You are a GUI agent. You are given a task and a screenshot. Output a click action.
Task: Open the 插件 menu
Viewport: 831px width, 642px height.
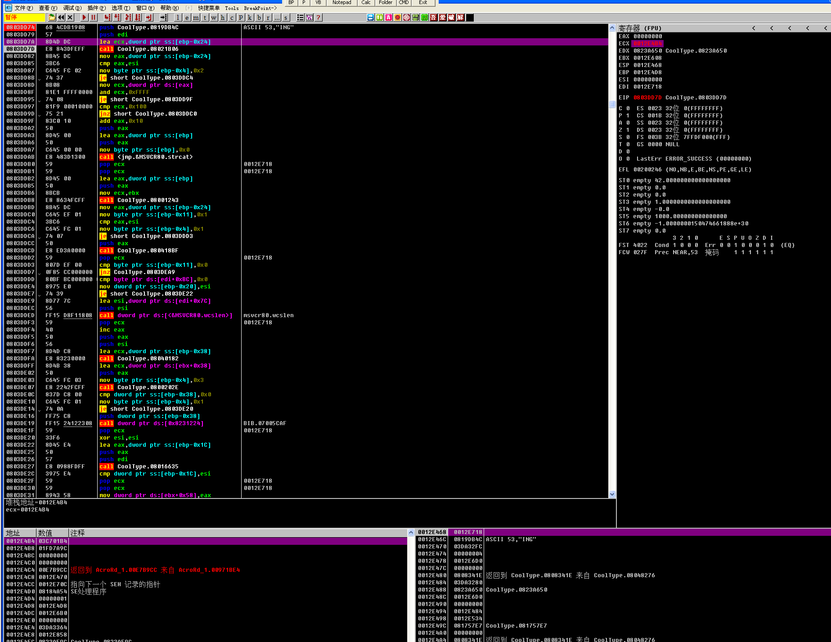[x=96, y=8]
